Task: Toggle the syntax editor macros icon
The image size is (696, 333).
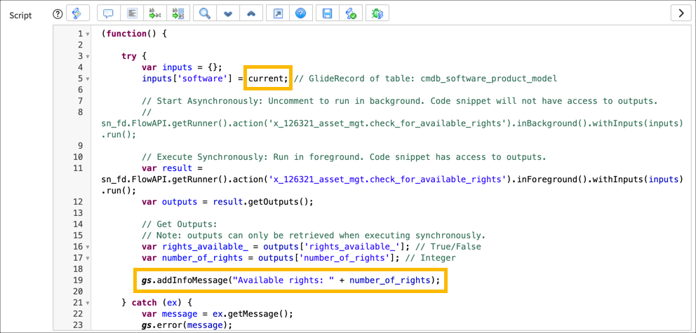Action: pyautogui.click(x=77, y=13)
